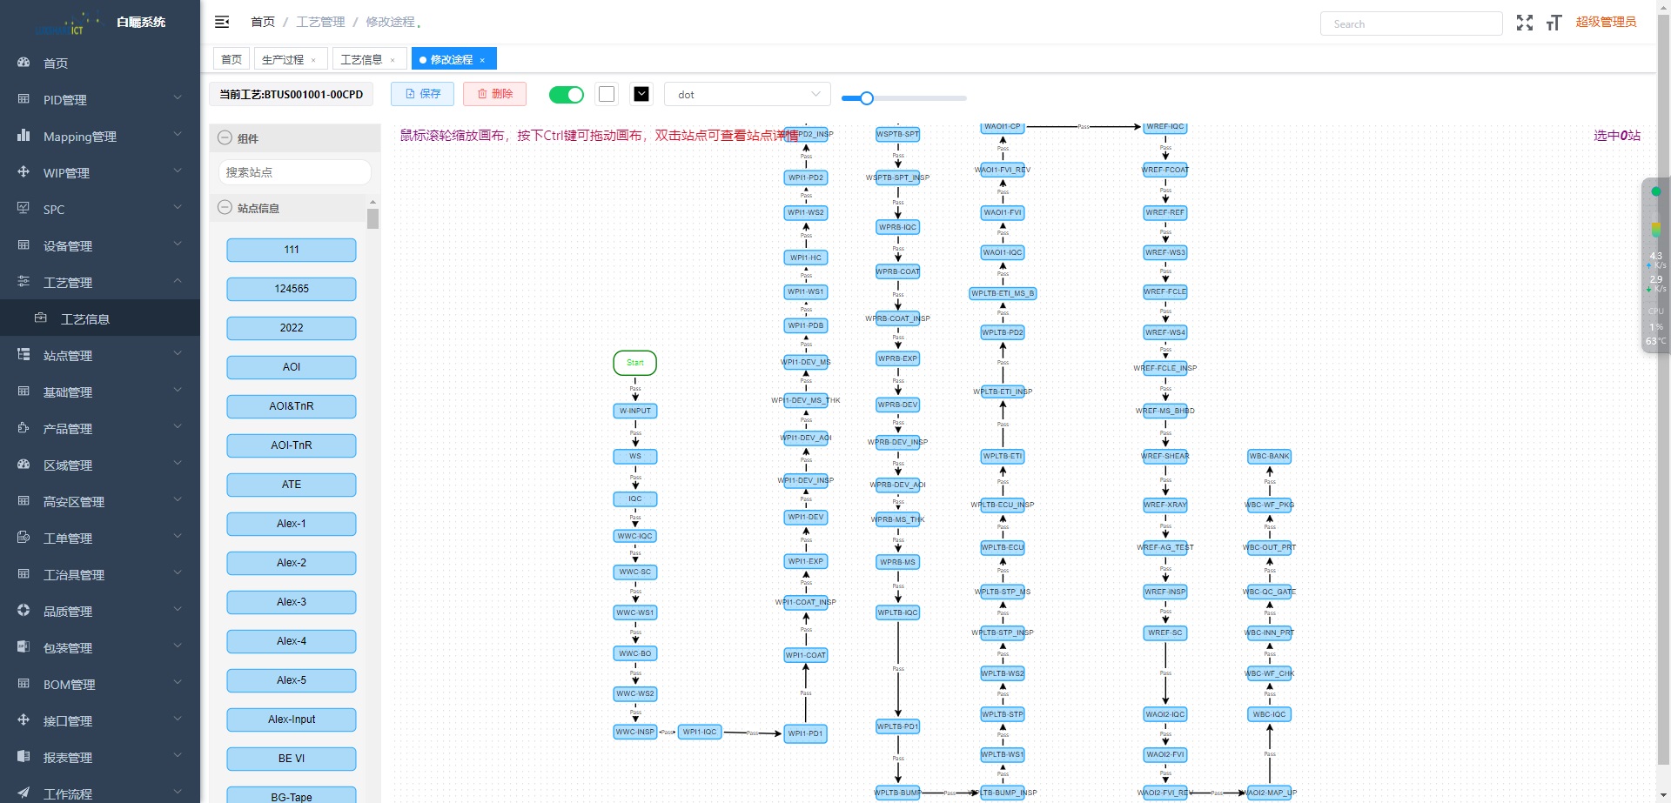
Task: Expand the 站点管理 menu chevron
Action: [x=178, y=354]
